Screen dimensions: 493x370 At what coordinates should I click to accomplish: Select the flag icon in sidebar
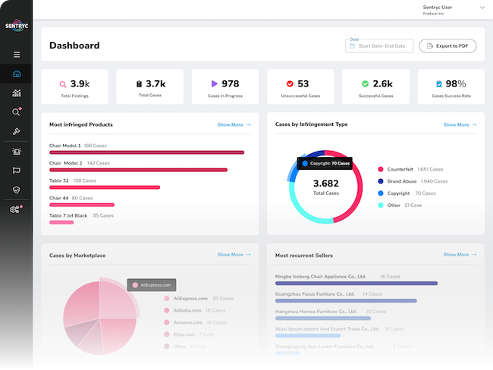coord(17,171)
